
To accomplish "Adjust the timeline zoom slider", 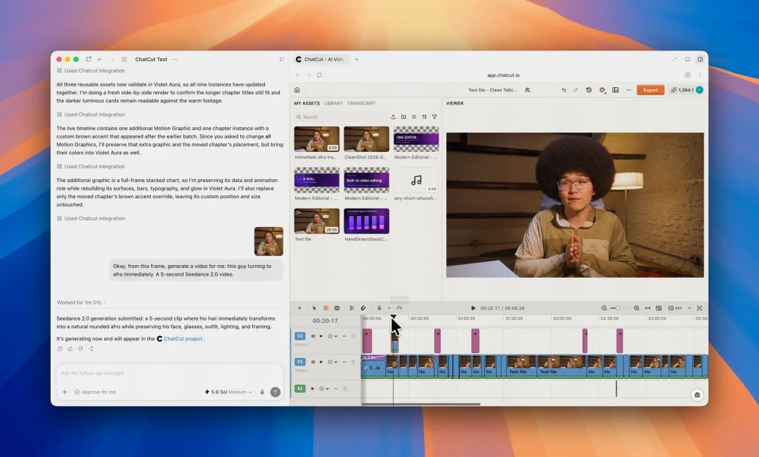I will point(618,308).
